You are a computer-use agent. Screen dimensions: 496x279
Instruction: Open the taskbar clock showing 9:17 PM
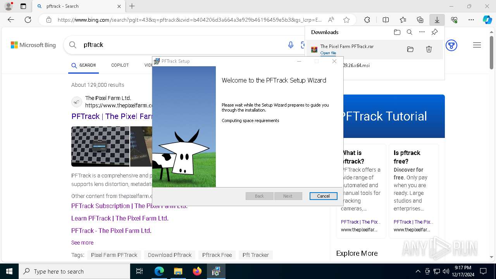pyautogui.click(x=463, y=271)
